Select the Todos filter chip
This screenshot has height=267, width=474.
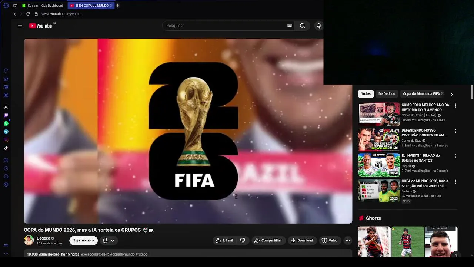(x=366, y=94)
